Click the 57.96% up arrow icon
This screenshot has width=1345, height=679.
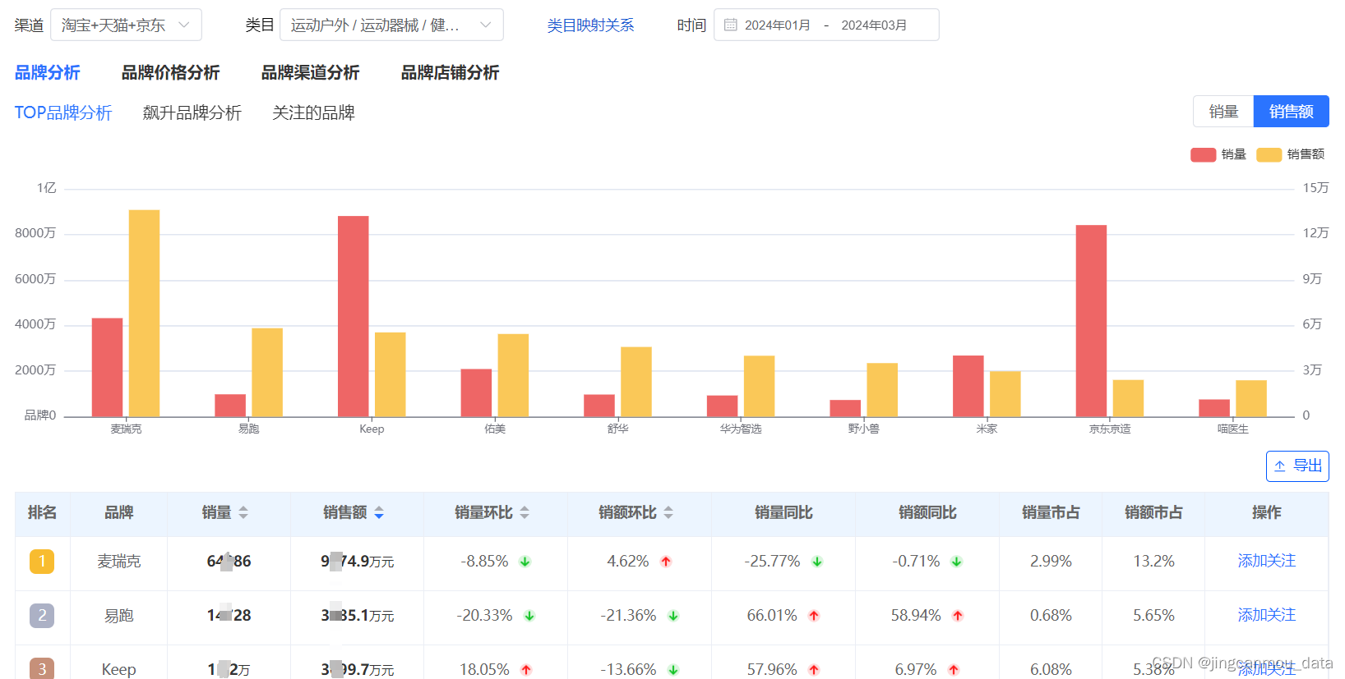pos(814,670)
